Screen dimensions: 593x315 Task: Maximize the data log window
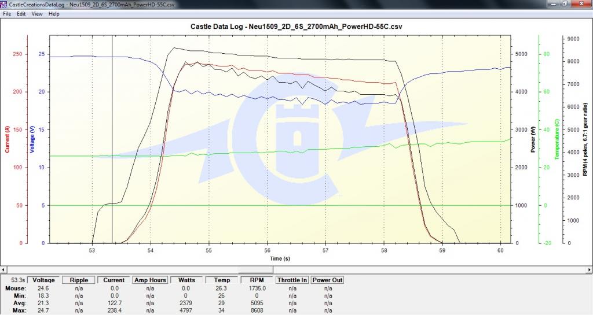coord(566,4)
